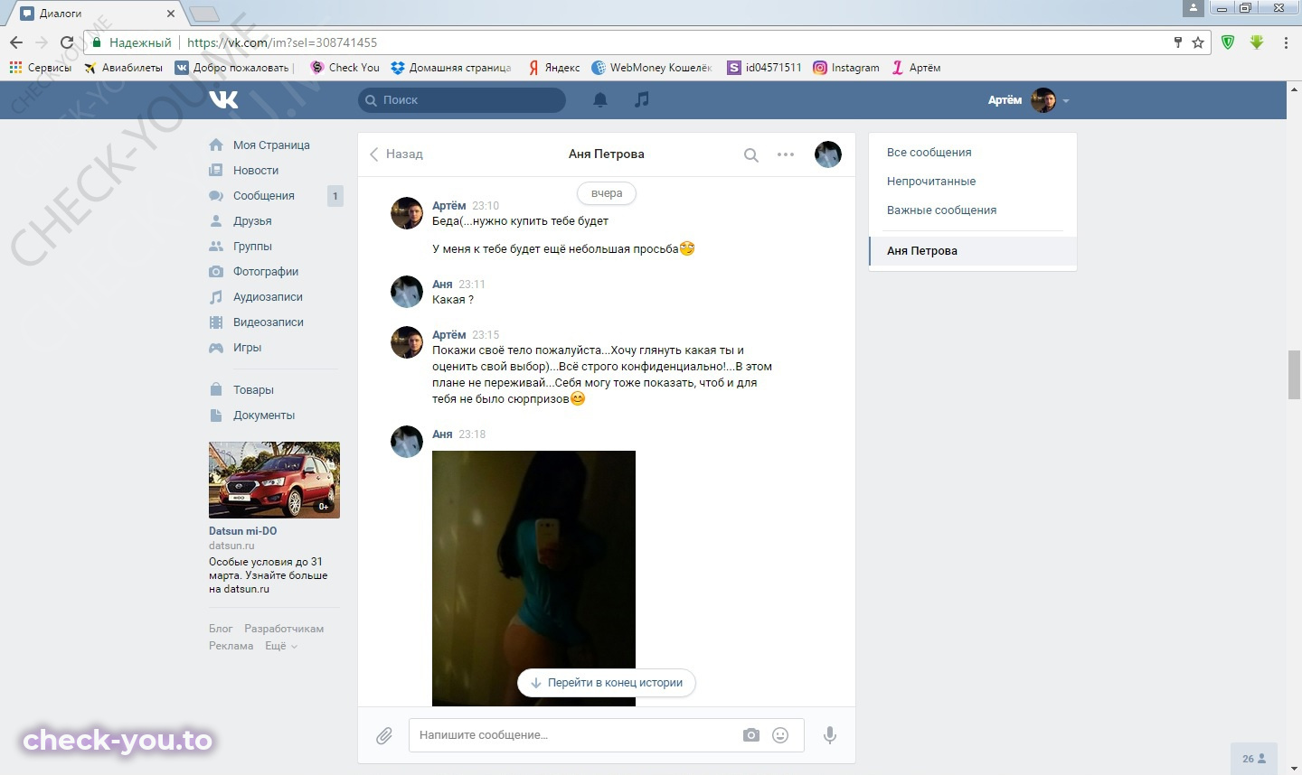Screen dimensions: 1302x775
Task: Click the VK logo in header
Action: coord(223,99)
